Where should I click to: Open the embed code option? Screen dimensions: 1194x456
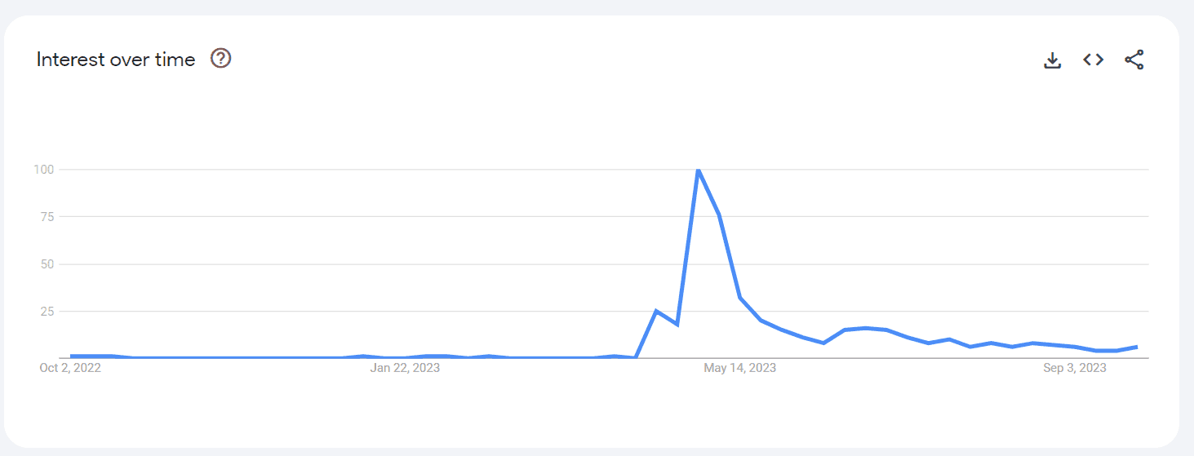[x=1094, y=60]
